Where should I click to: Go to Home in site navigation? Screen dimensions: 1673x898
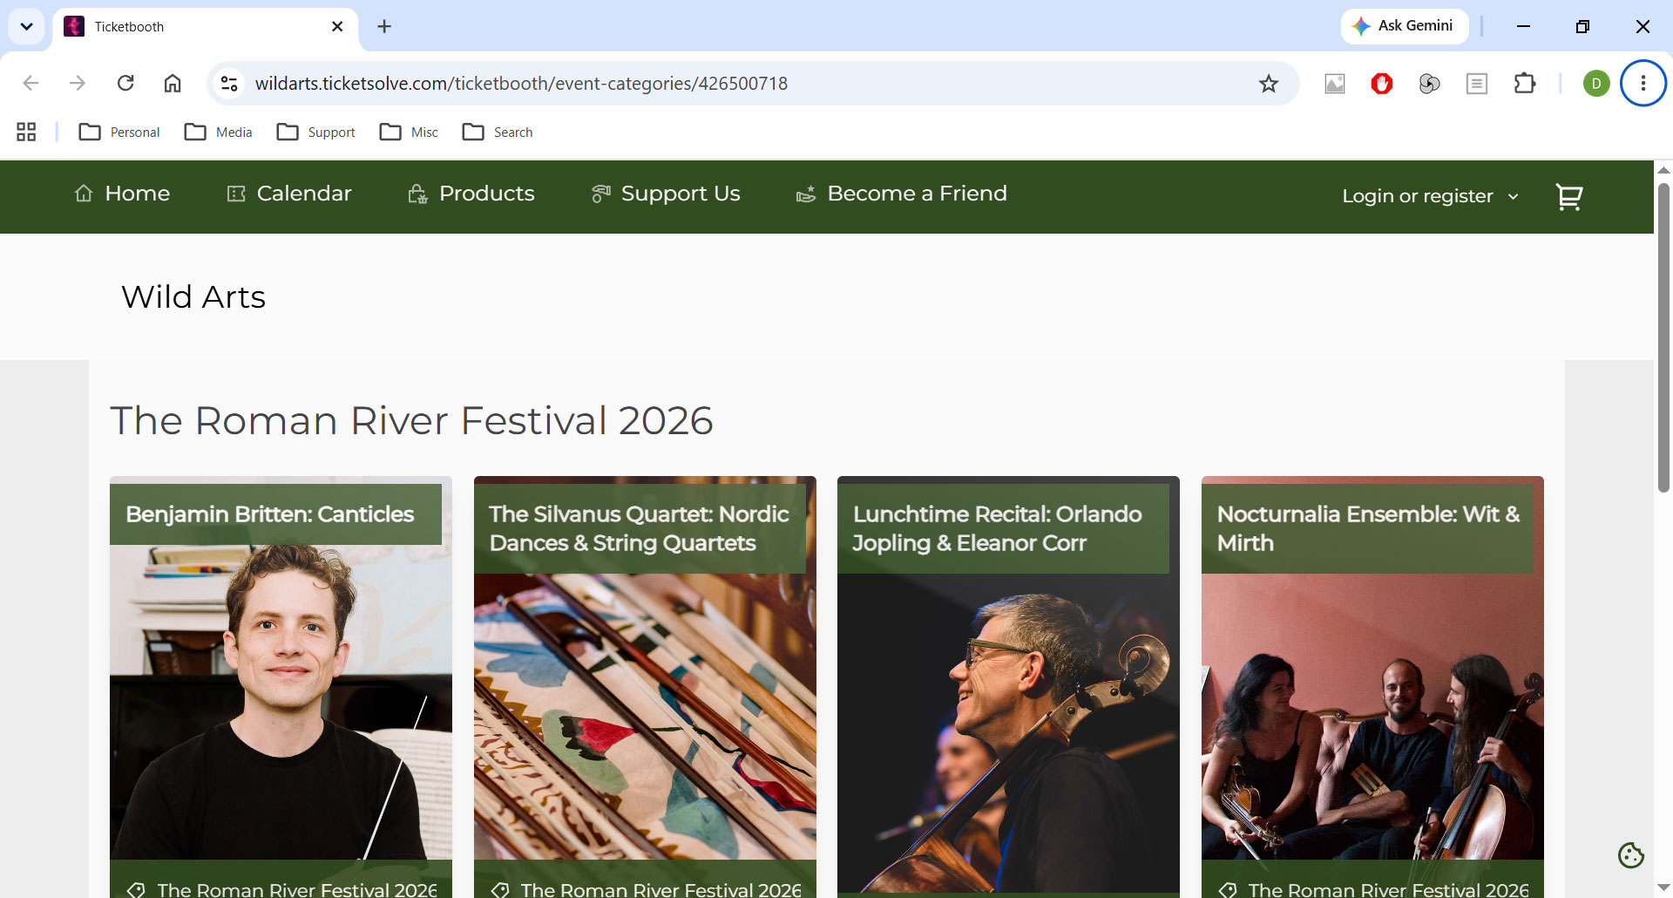[122, 194]
